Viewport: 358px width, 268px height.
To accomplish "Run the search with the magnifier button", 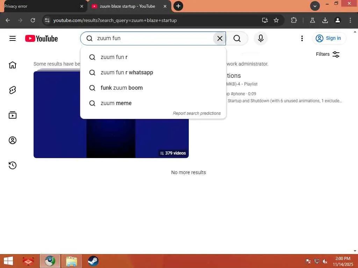I will [237, 38].
